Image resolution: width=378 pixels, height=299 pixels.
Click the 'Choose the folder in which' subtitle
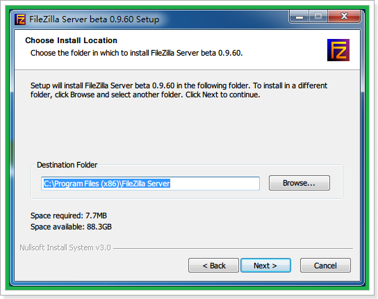coord(136,53)
